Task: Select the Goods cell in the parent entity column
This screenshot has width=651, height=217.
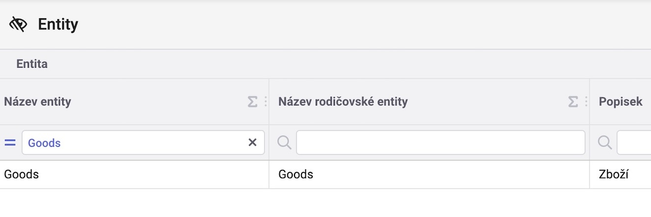Action: [x=429, y=174]
